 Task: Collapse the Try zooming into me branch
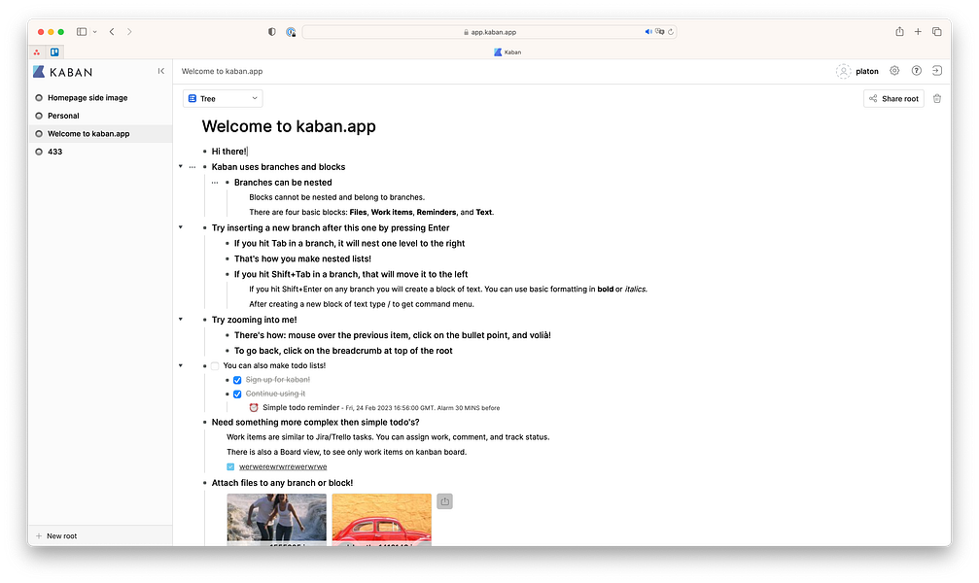tap(181, 319)
